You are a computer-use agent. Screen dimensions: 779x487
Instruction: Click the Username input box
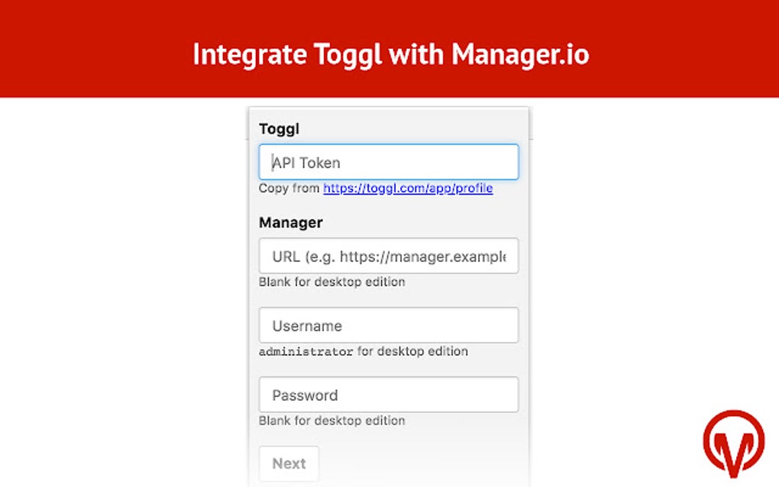point(388,325)
